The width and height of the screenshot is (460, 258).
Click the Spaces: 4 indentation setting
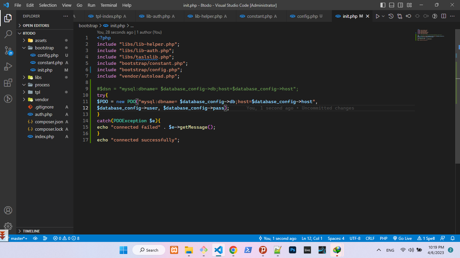tap(336, 238)
